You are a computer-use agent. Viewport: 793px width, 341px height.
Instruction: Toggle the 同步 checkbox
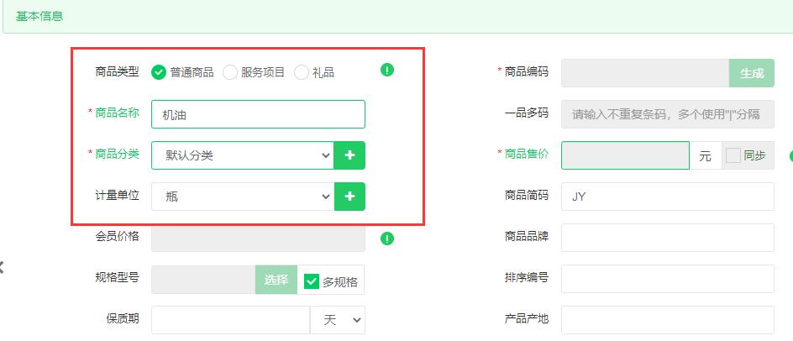[x=733, y=155]
